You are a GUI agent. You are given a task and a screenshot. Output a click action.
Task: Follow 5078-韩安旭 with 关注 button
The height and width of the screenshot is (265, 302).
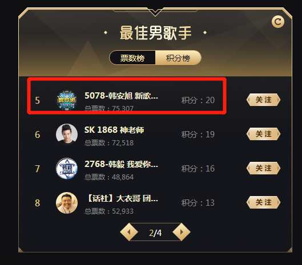tap(263, 100)
